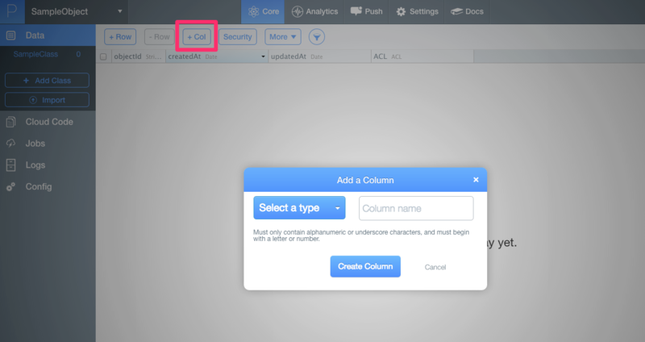The width and height of the screenshot is (645, 342).
Task: Click the Cloud Code file icon
Action: [11, 122]
